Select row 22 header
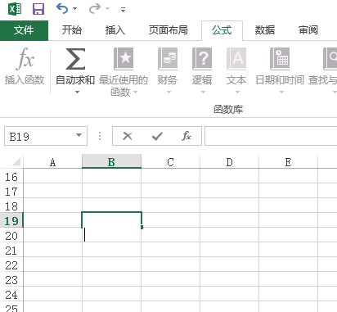The width and height of the screenshot is (337, 312). [11, 265]
